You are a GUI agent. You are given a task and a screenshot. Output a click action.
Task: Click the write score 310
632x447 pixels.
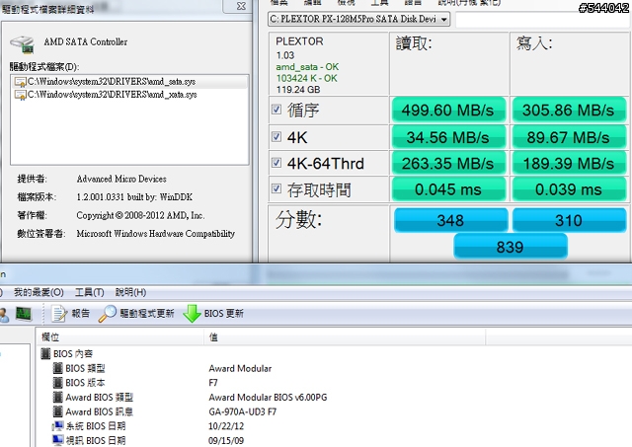click(x=569, y=220)
